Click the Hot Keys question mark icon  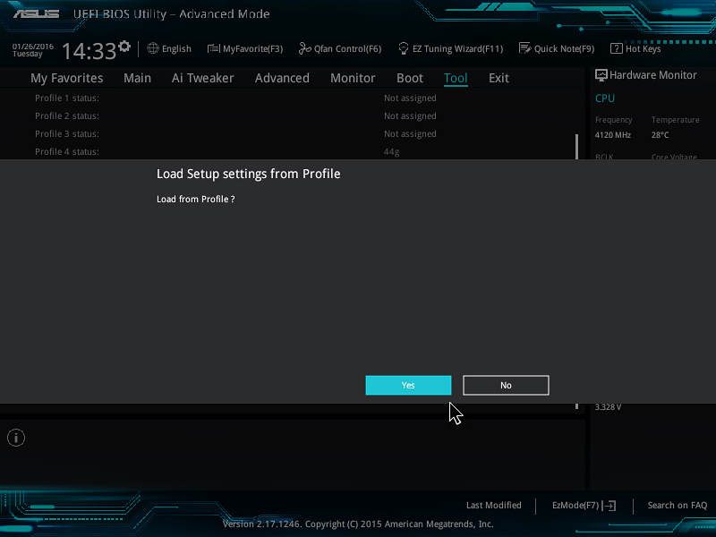(617, 48)
